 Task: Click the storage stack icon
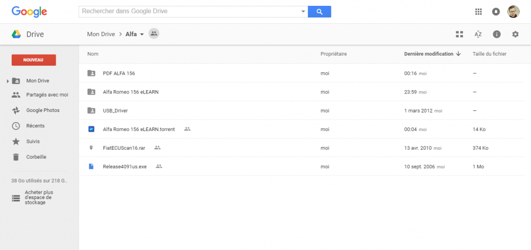tap(16, 198)
